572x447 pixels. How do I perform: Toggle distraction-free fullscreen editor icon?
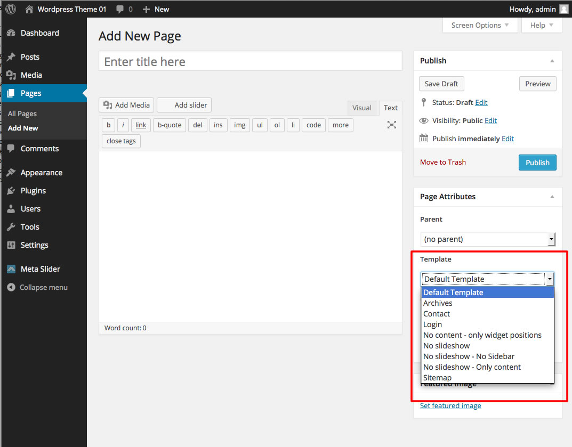click(x=391, y=125)
